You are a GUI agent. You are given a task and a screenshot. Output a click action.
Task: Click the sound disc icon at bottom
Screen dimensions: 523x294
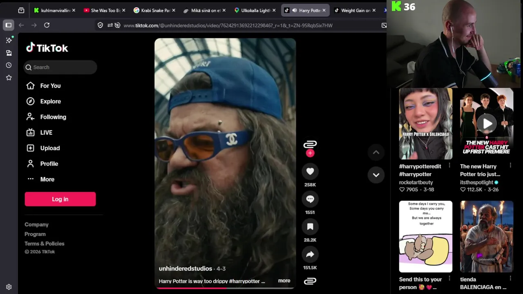[x=310, y=281]
